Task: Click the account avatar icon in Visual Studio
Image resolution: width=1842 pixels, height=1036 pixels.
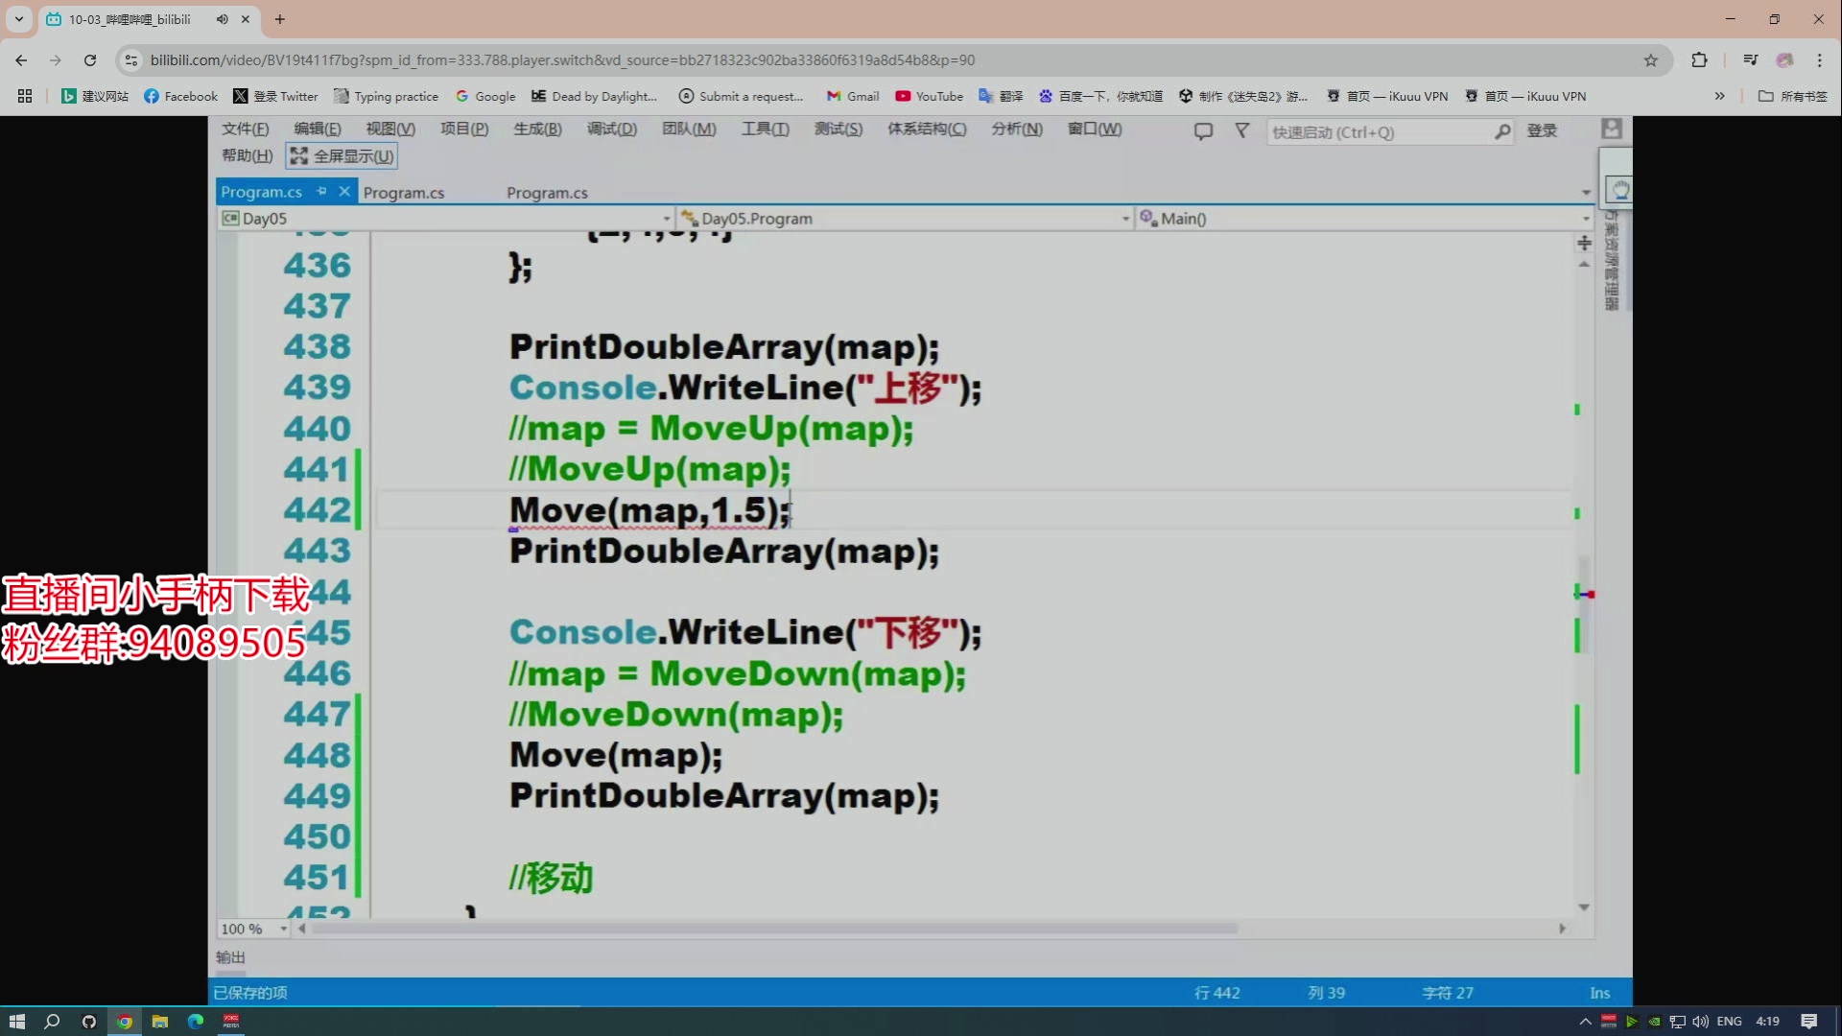Action: [1612, 129]
